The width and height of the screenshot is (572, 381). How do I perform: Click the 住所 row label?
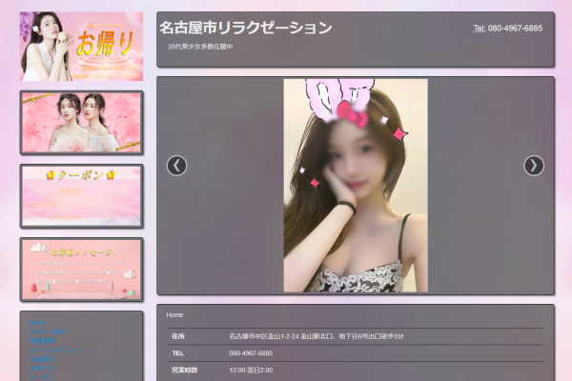pos(178,336)
